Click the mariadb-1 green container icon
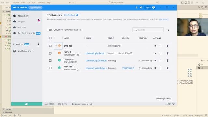208x117 pixels. [59, 68]
